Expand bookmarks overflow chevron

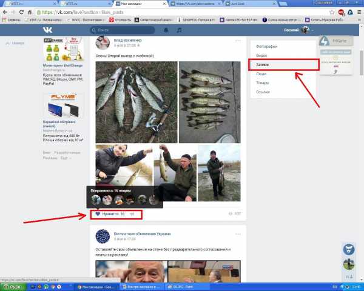(359, 20)
